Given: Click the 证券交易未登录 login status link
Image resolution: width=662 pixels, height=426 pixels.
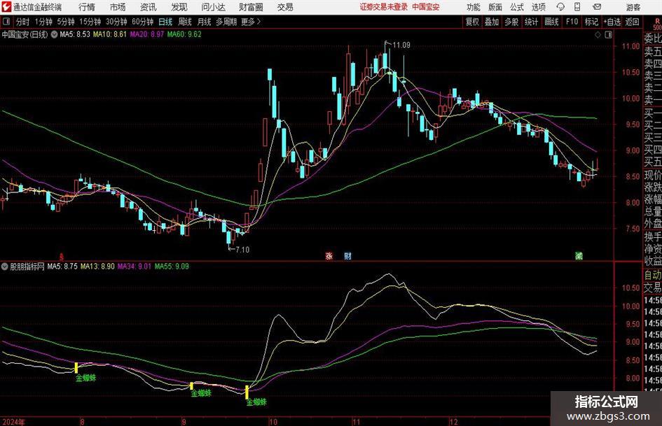Looking at the screenshot, I should pos(384,7).
